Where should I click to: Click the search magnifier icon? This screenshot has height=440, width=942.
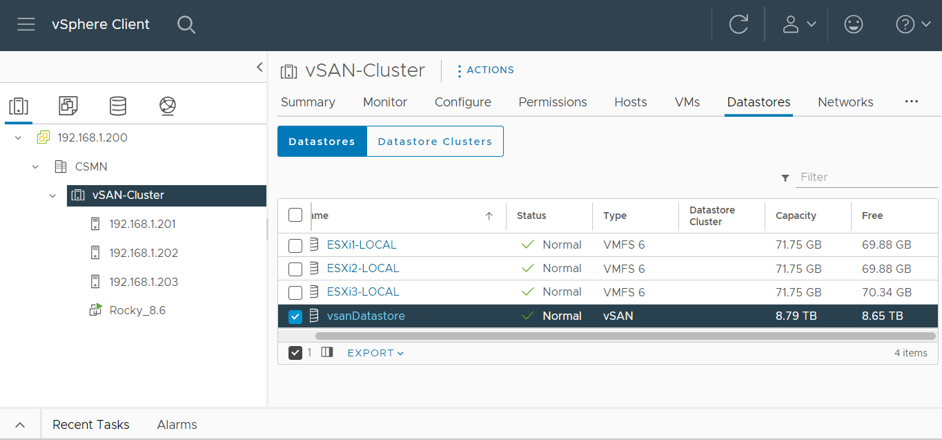186,25
